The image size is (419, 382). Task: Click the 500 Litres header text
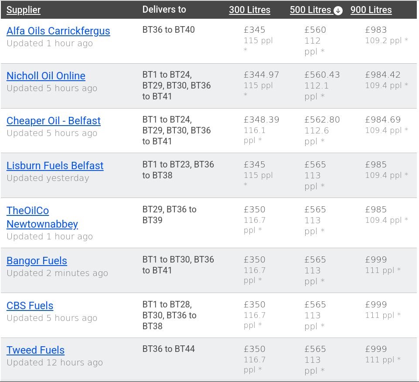310,10
